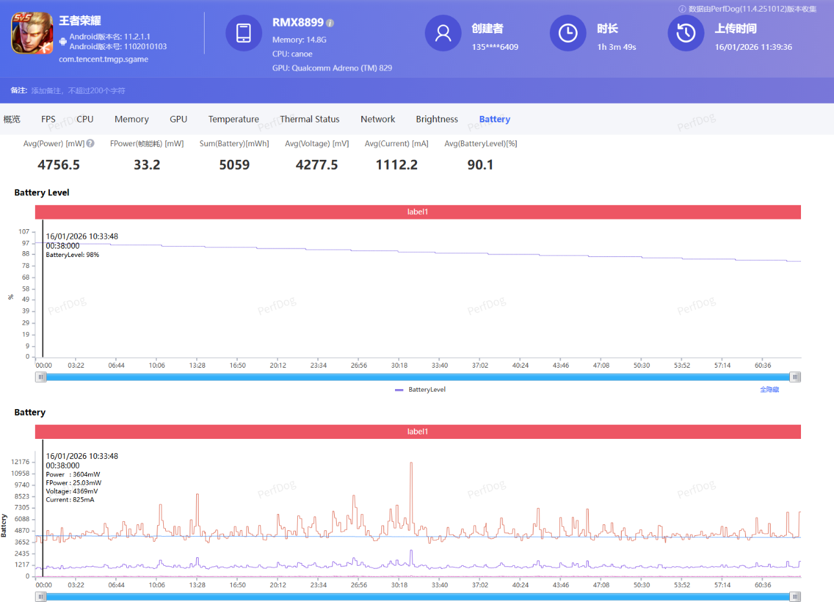
Task: Click the 王者荣耀 game app icon
Action: (x=32, y=33)
